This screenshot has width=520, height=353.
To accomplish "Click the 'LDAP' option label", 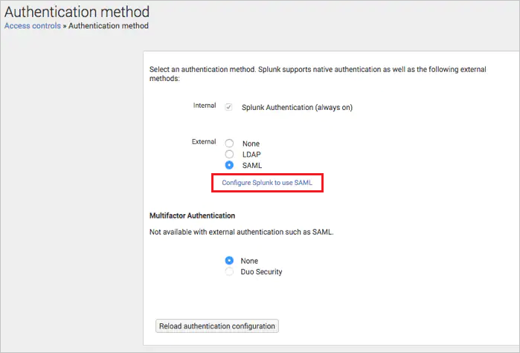I will [x=251, y=155].
